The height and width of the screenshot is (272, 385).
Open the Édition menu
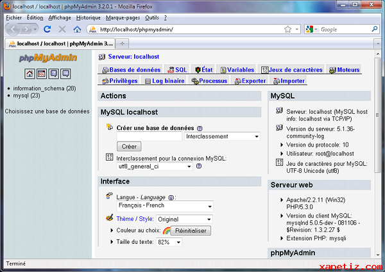pyautogui.click(x=35, y=18)
